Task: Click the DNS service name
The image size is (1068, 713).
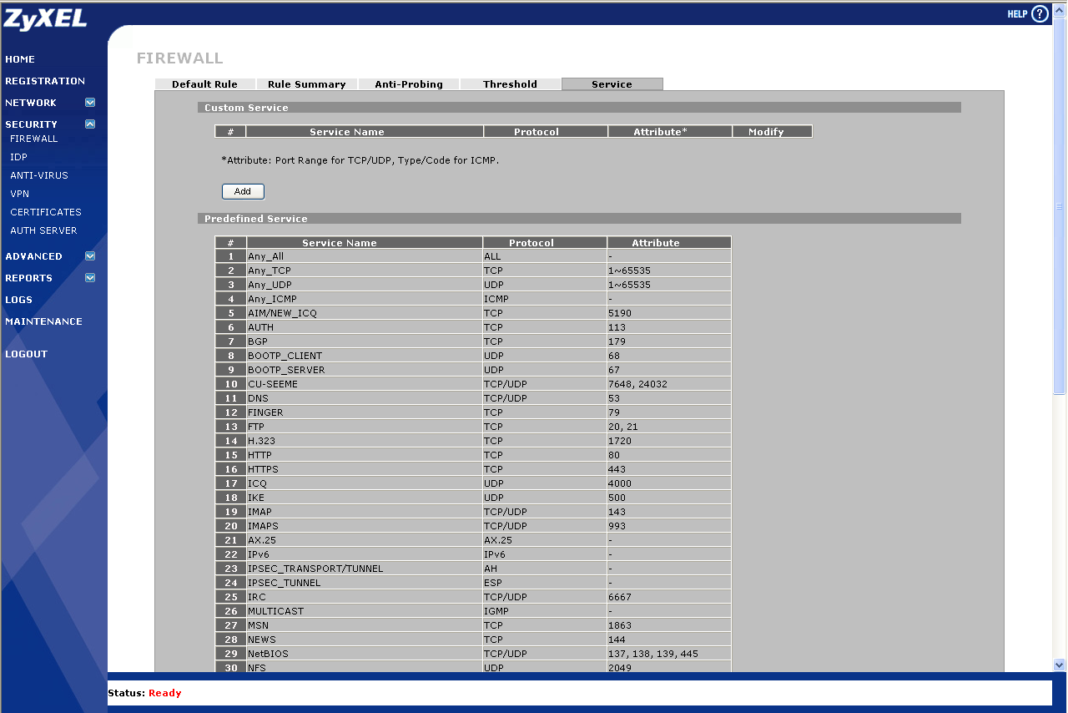Action: click(x=258, y=398)
